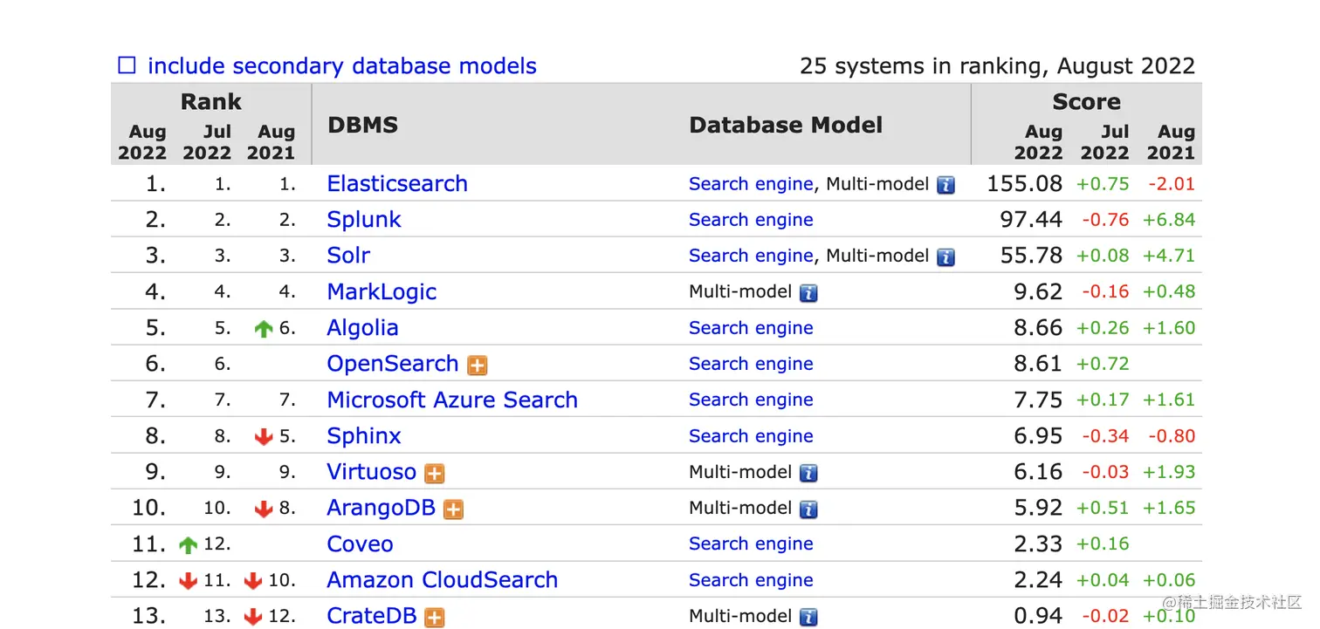
Task: Open the Elasticsearch DBMS link
Action: tap(397, 184)
